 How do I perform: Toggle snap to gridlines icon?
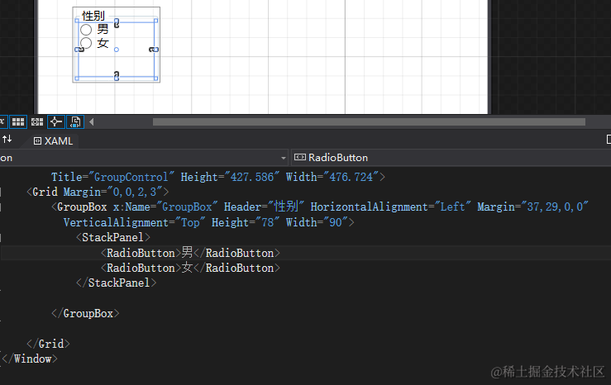(x=37, y=121)
